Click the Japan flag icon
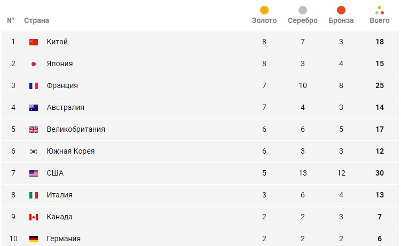The height and width of the screenshot is (246, 401). pos(34,64)
